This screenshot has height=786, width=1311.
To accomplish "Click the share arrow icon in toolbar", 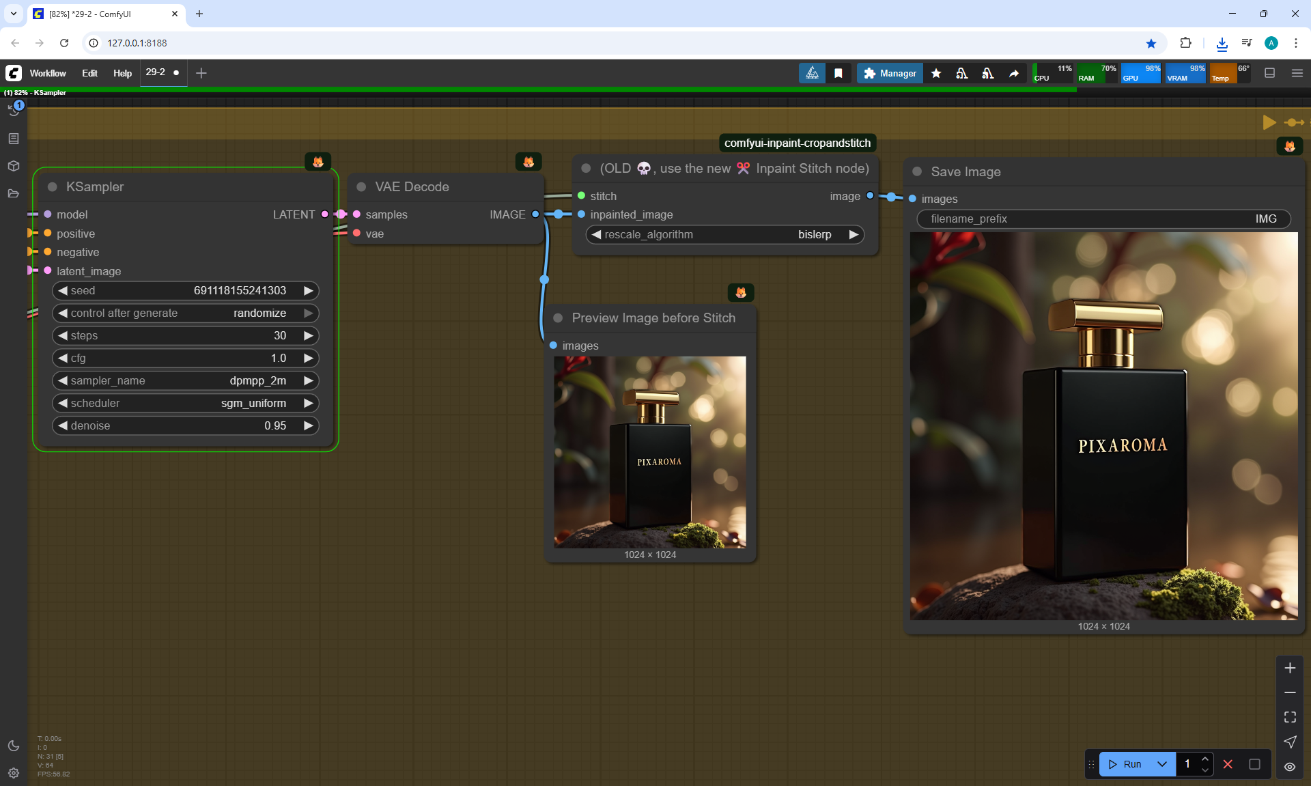I will point(1014,73).
